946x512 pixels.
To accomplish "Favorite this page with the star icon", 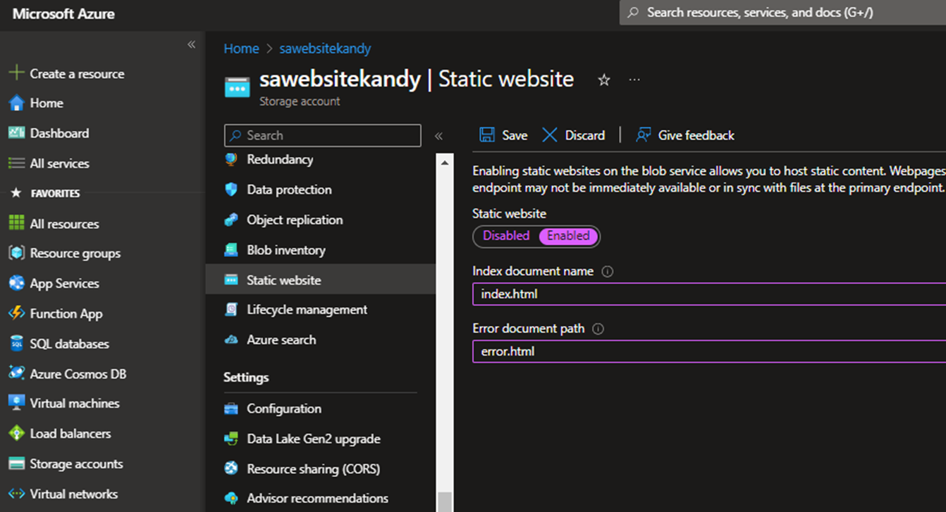I will [x=604, y=80].
